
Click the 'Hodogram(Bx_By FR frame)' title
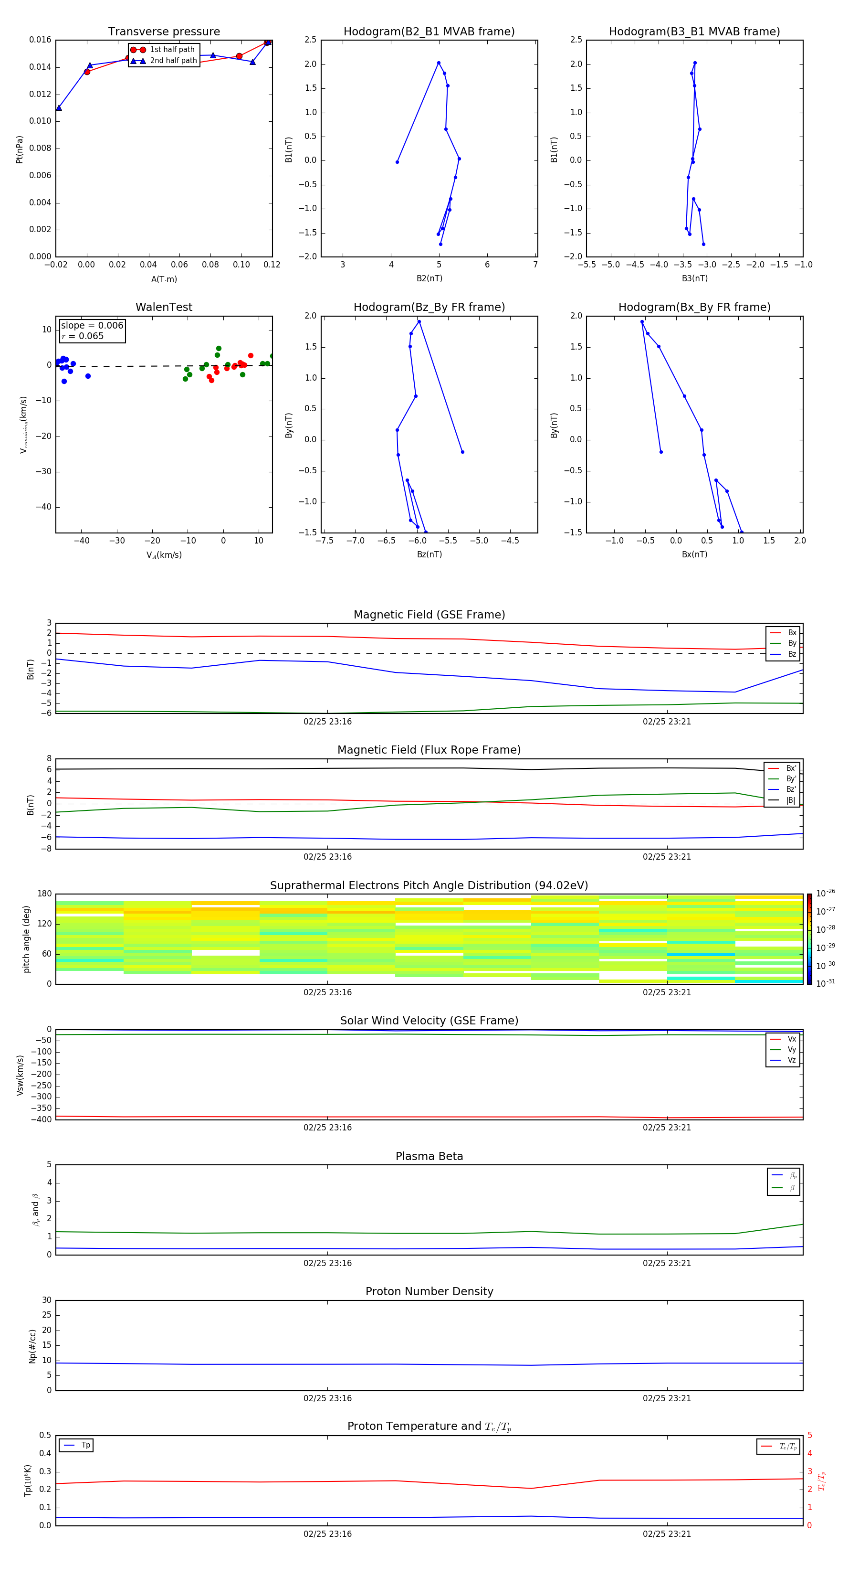coord(694,307)
